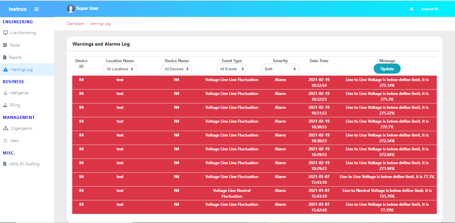The height and width of the screenshot is (223, 455).
Task: Expand the All Events filter dropdown
Action: pyautogui.click(x=232, y=69)
